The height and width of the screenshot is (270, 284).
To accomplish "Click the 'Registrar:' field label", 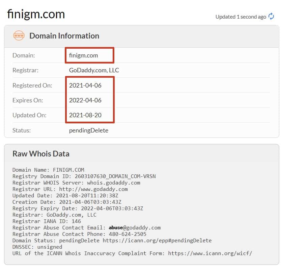I will [x=25, y=70].
